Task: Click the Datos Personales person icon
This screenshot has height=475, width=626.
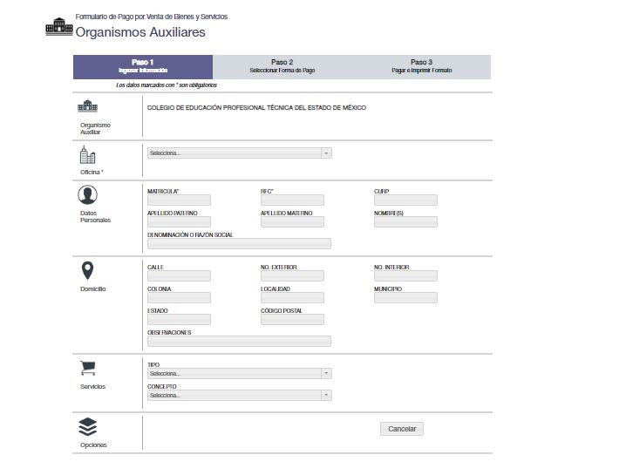Action: coord(87,194)
